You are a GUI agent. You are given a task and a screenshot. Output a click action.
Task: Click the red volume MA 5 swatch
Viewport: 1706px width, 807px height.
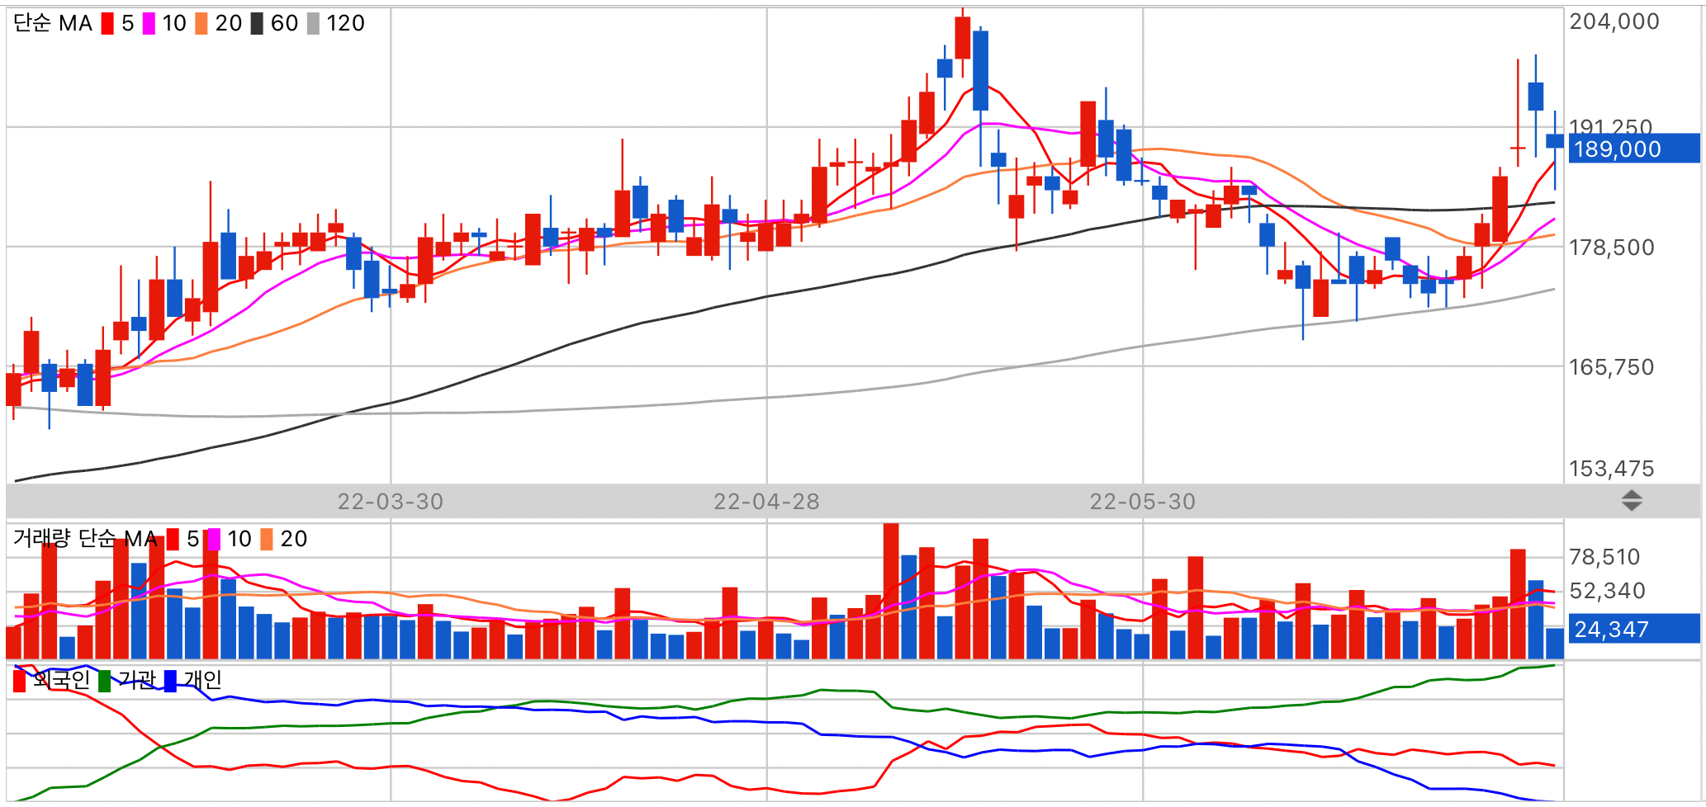tap(173, 539)
